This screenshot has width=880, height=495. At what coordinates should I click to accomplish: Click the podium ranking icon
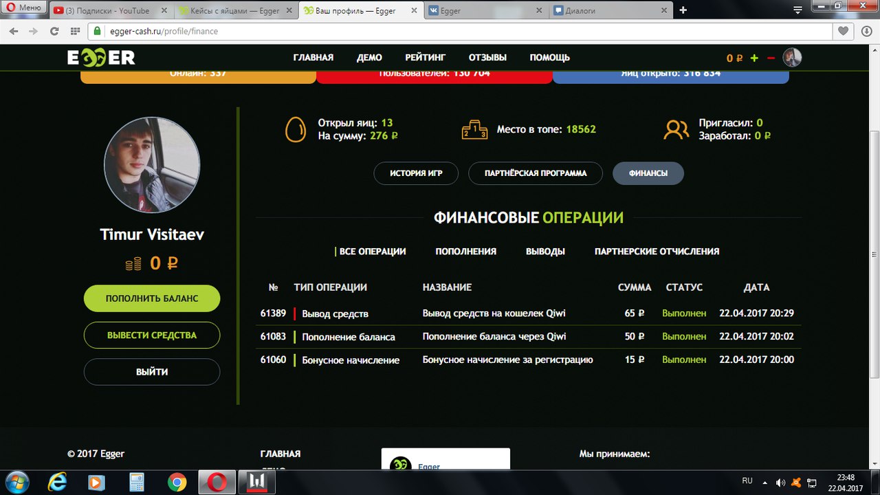coord(475,129)
